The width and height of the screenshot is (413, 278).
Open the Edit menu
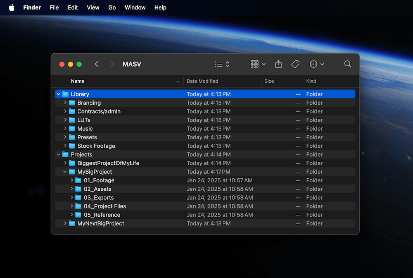(x=73, y=7)
